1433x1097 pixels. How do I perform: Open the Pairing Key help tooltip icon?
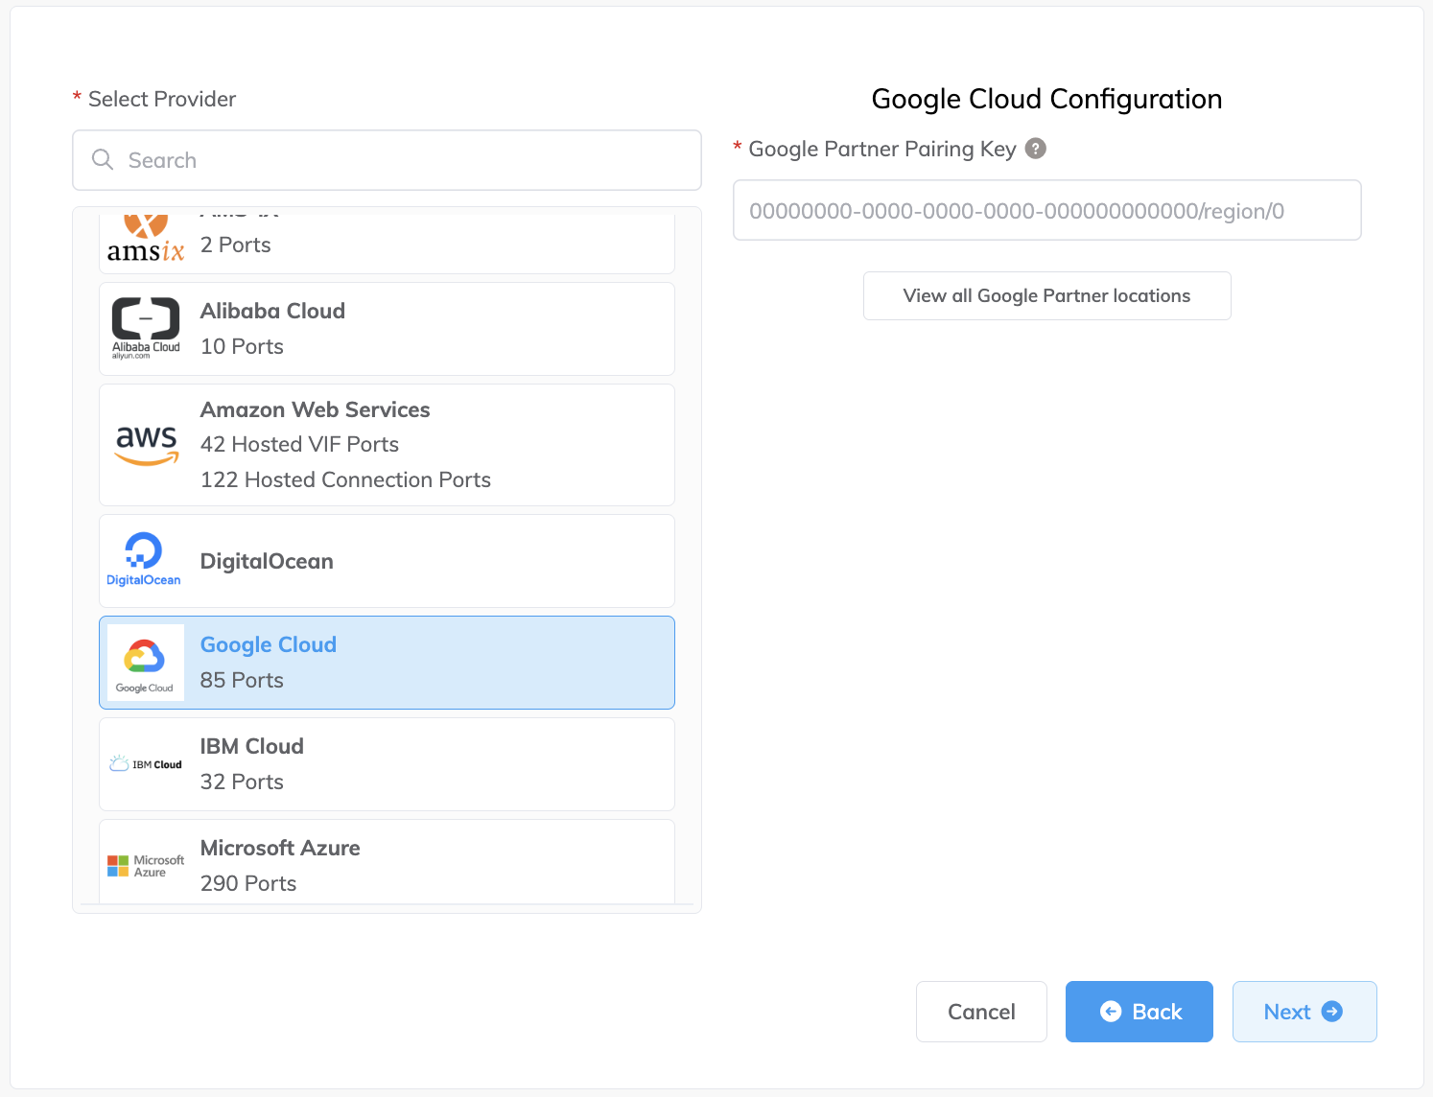click(1035, 149)
